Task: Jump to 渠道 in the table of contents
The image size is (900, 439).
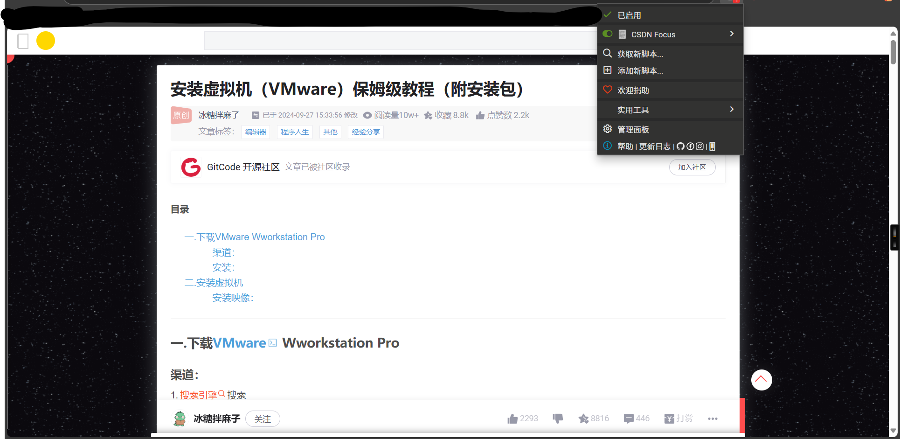Action: (223, 252)
